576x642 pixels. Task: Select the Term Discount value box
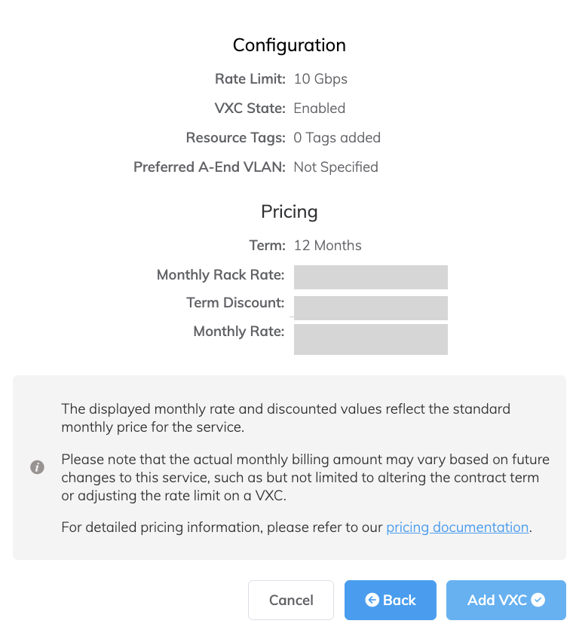coord(371,308)
